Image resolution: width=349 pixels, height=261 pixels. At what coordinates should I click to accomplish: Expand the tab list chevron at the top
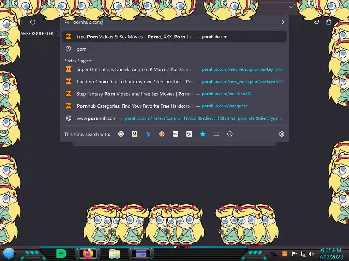(x=291, y=7)
